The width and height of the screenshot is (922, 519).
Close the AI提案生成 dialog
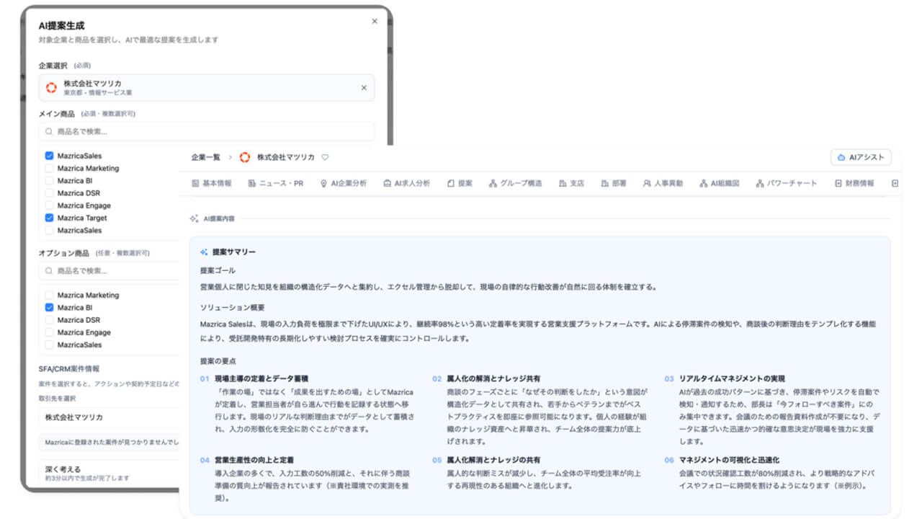pyautogui.click(x=375, y=22)
